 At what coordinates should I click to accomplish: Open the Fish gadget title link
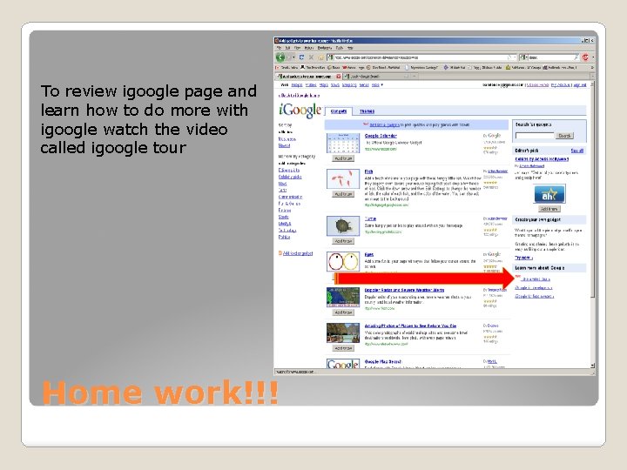[x=368, y=171]
